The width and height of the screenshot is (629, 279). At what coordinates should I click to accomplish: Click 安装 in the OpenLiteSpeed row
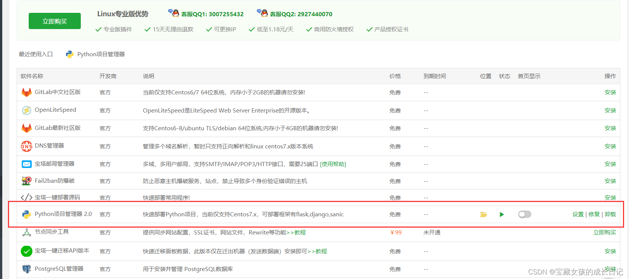coord(610,111)
